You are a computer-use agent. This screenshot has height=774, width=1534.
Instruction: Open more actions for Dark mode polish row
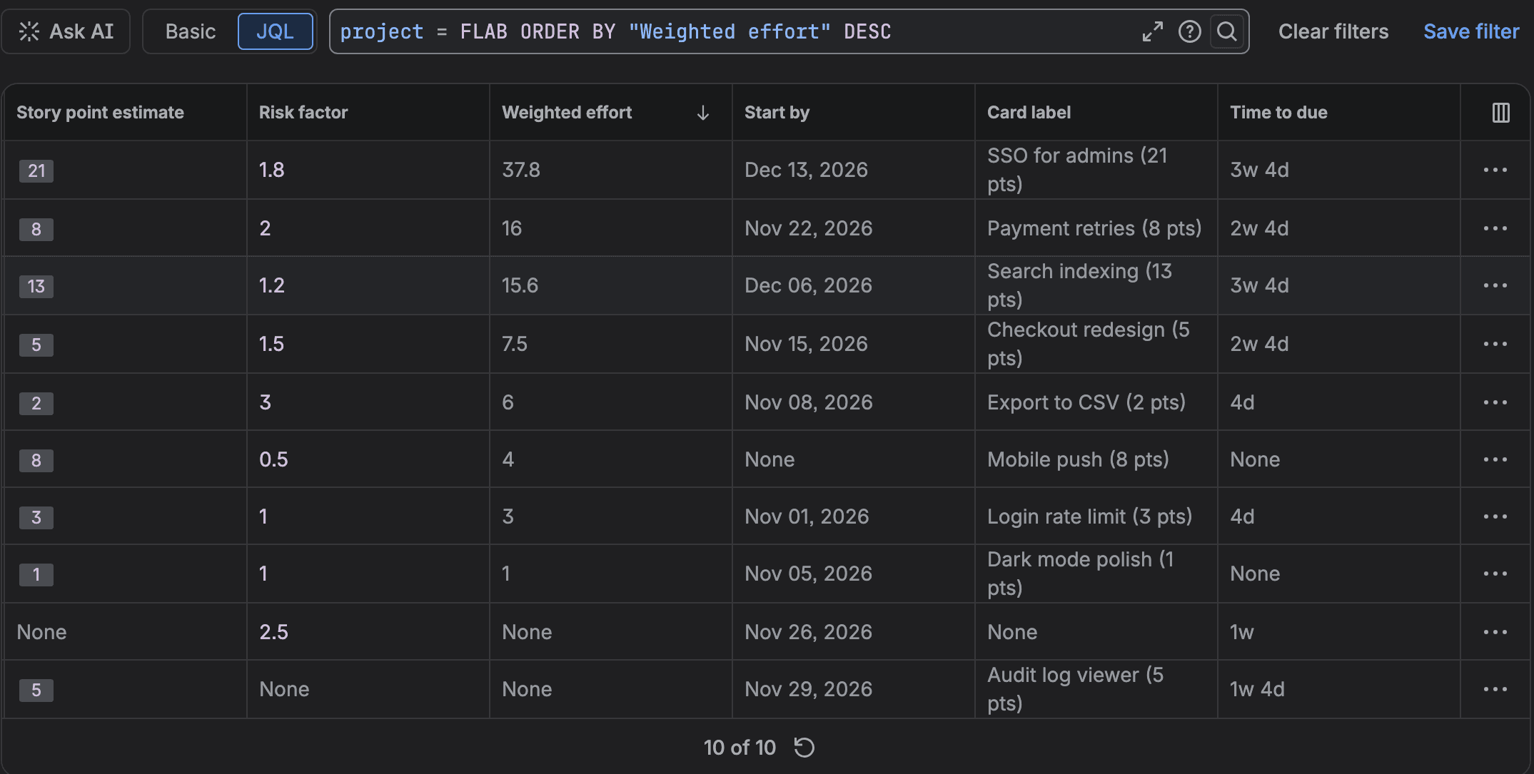[x=1495, y=574]
